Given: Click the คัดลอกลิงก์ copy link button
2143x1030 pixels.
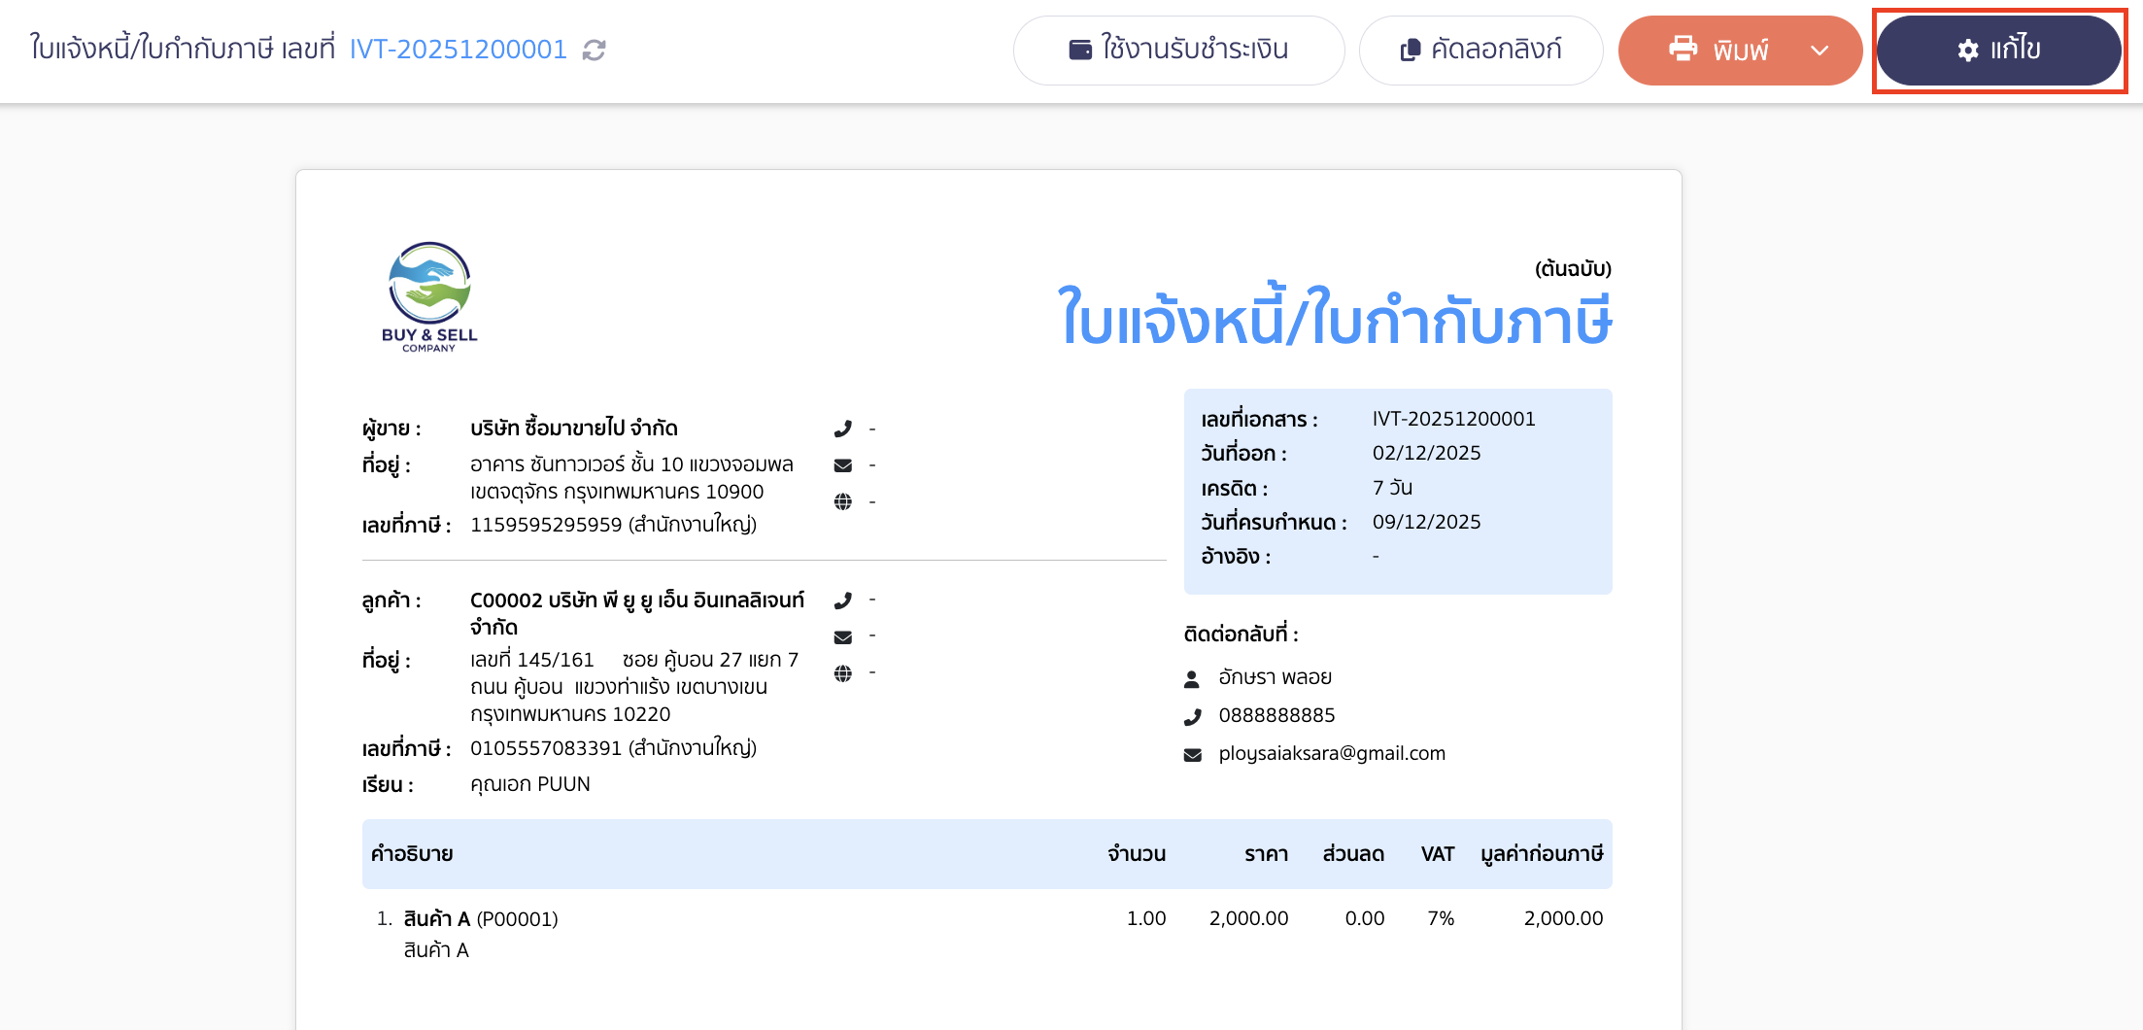Looking at the screenshot, I should pyautogui.click(x=1480, y=50).
